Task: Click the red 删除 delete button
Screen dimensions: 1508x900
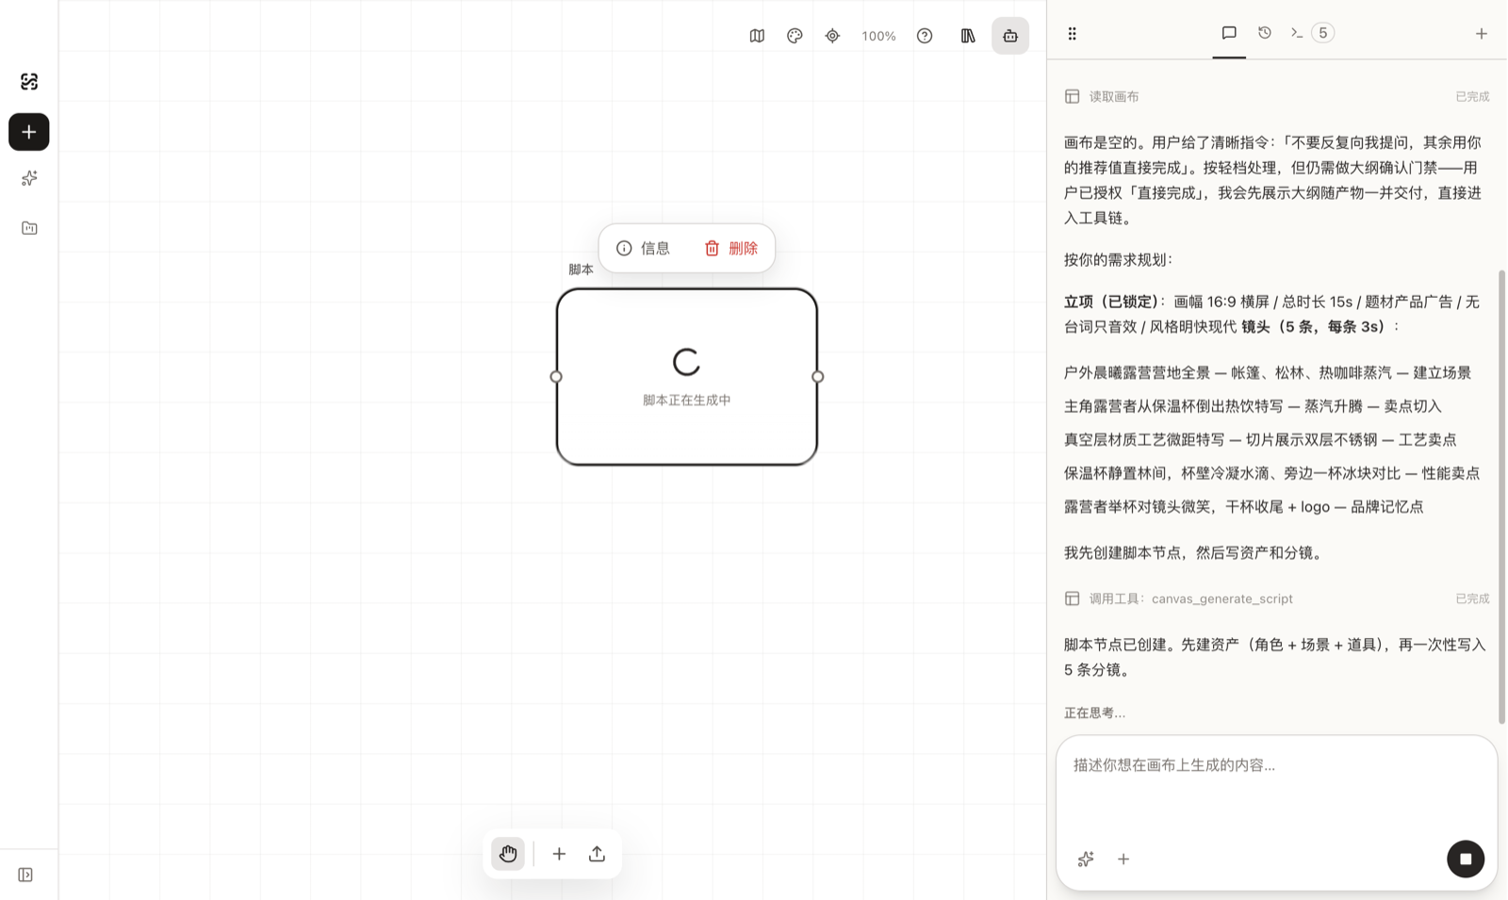Action: (731, 248)
